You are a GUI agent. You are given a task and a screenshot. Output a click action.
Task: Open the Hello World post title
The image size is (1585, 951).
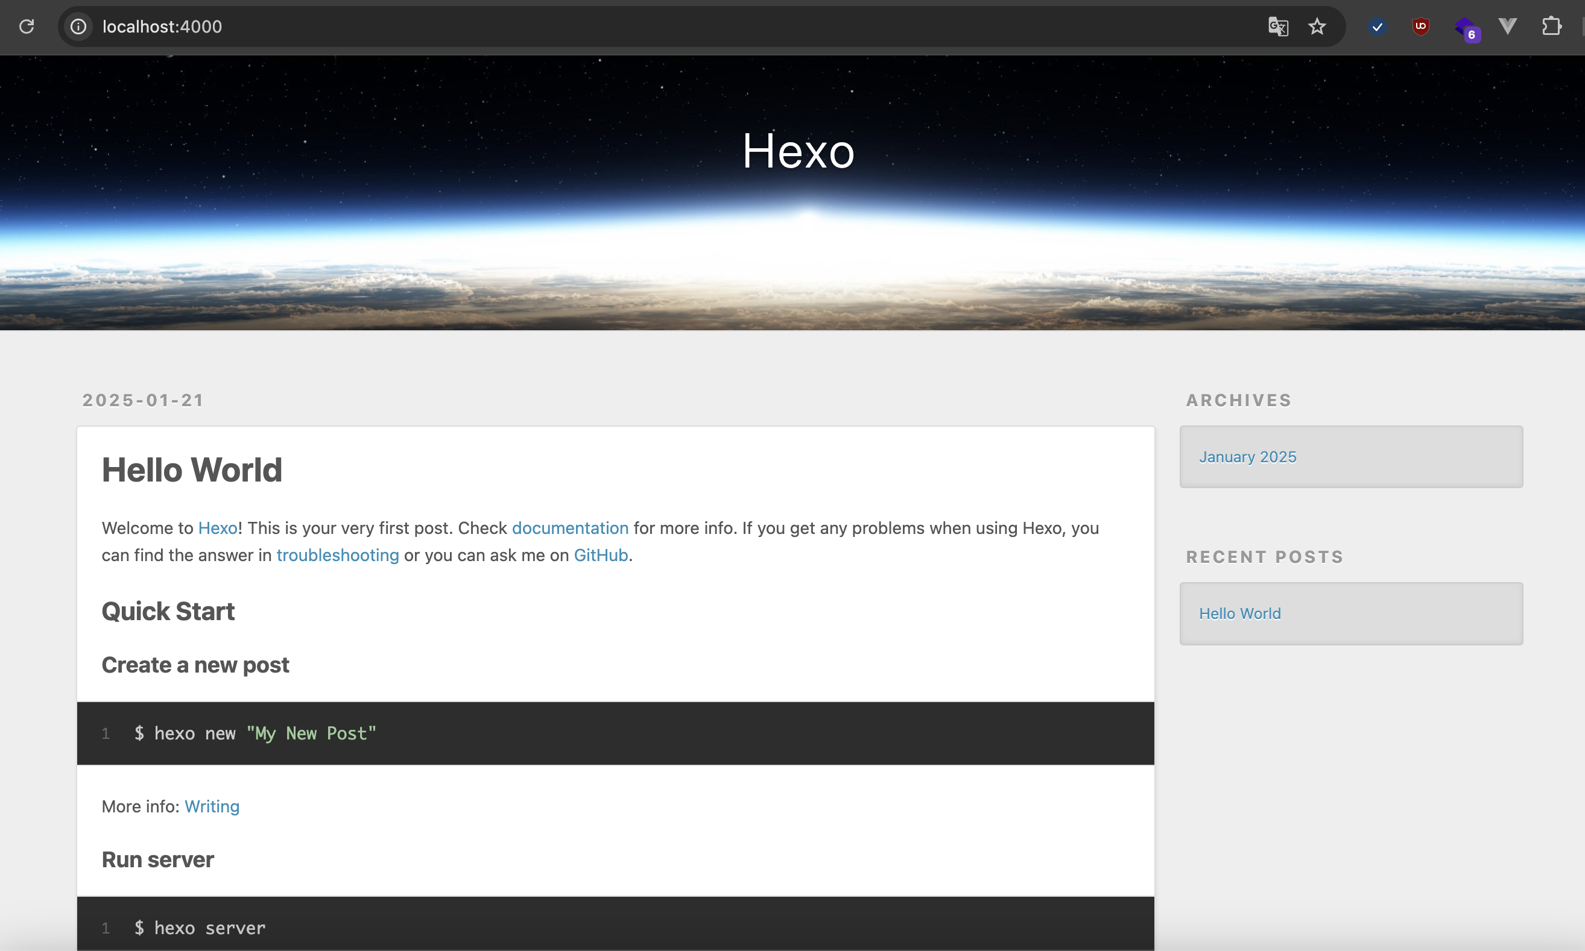192,469
